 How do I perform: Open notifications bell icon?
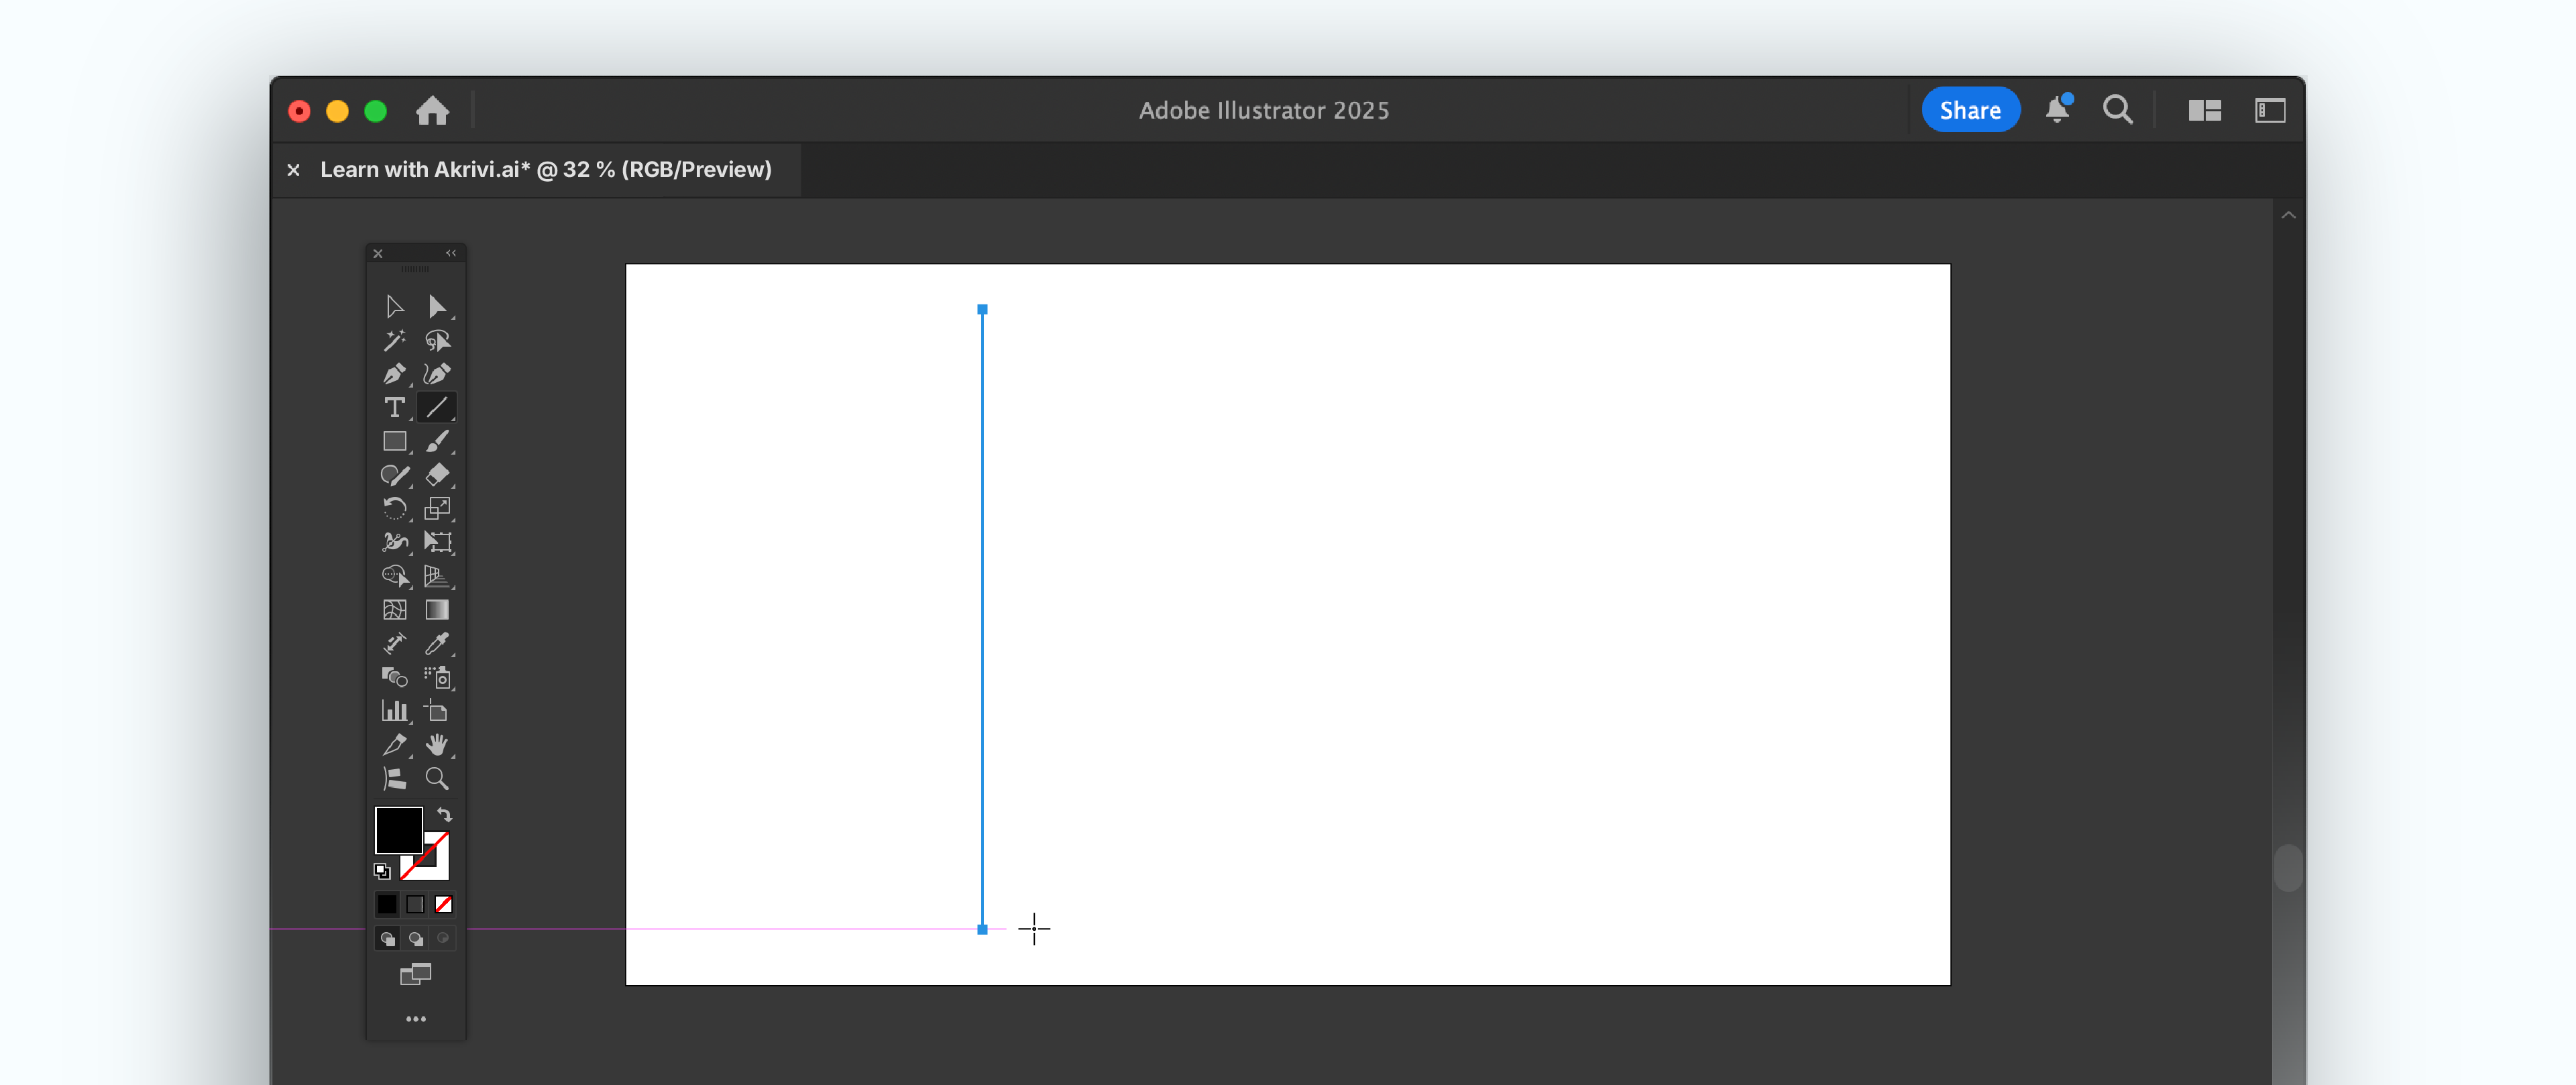tap(2058, 109)
